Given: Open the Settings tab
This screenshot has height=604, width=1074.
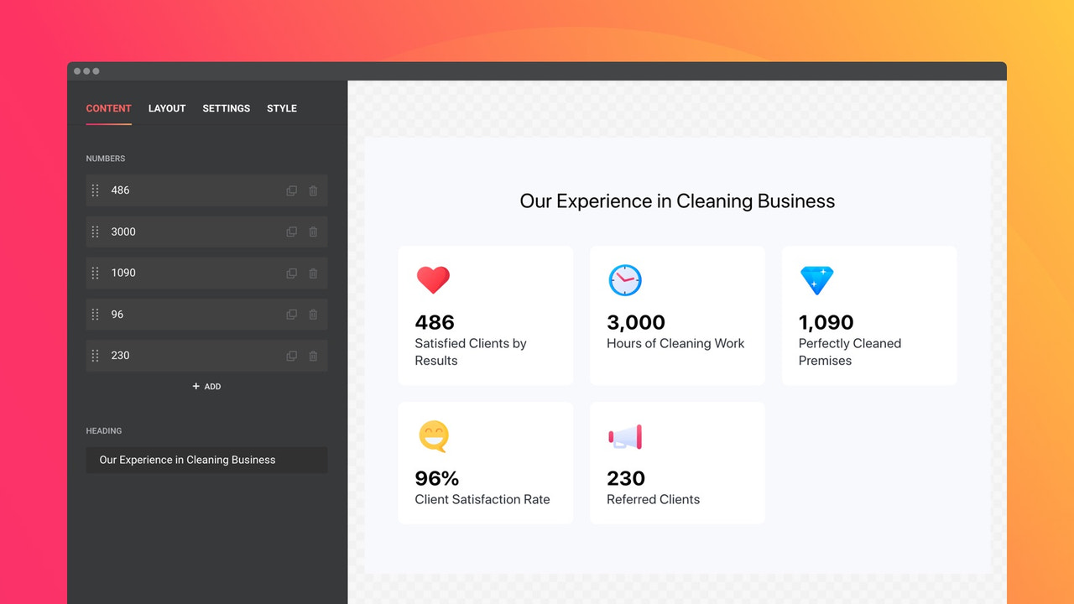Looking at the screenshot, I should [227, 108].
